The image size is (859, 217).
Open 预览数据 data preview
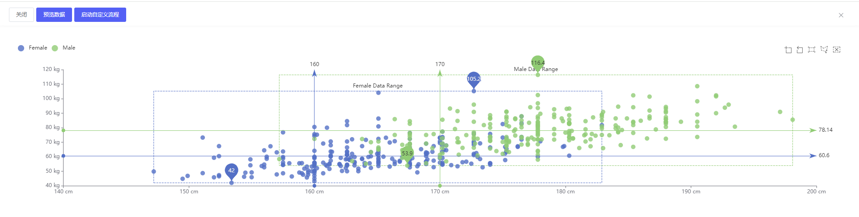(x=54, y=15)
